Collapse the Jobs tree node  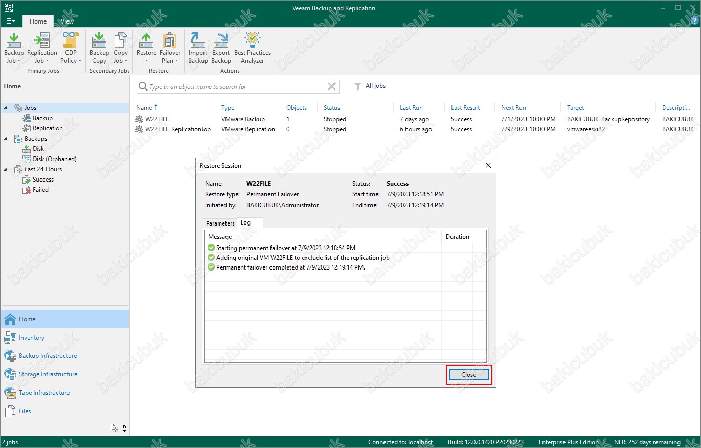click(x=5, y=108)
